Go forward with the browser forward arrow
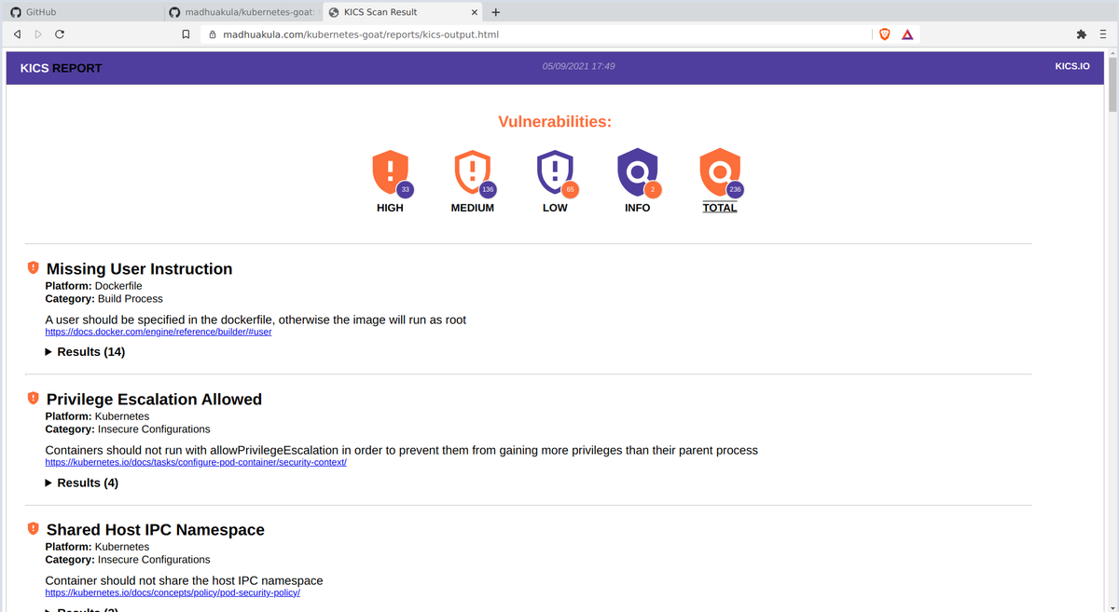 [38, 34]
